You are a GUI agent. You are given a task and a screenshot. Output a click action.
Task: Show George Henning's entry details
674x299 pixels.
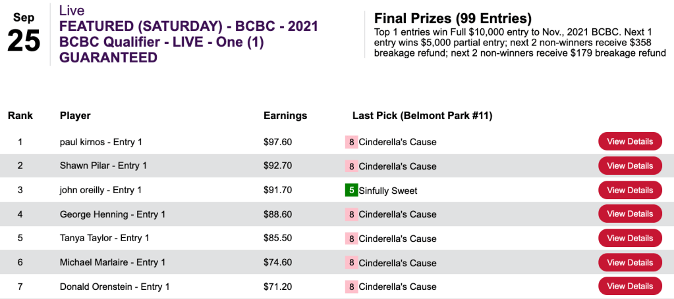point(630,214)
